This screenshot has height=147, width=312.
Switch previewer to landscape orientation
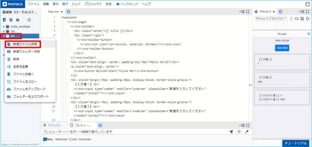297,19
